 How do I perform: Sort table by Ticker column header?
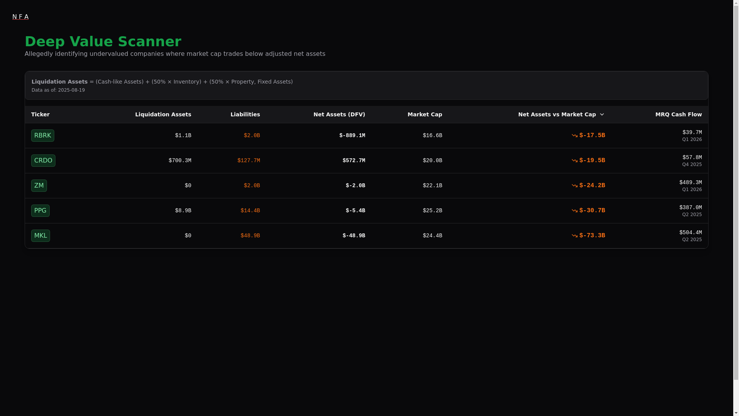40,114
